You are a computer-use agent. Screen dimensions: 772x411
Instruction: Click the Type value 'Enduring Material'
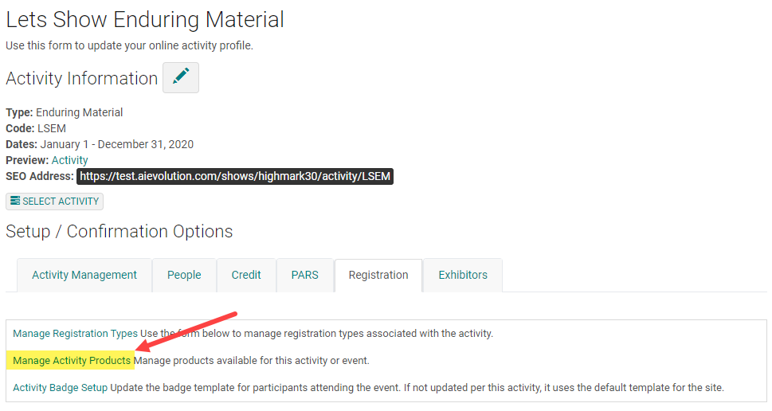point(80,112)
